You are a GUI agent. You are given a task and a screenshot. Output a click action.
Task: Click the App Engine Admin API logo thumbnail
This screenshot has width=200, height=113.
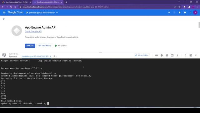point(17,31)
